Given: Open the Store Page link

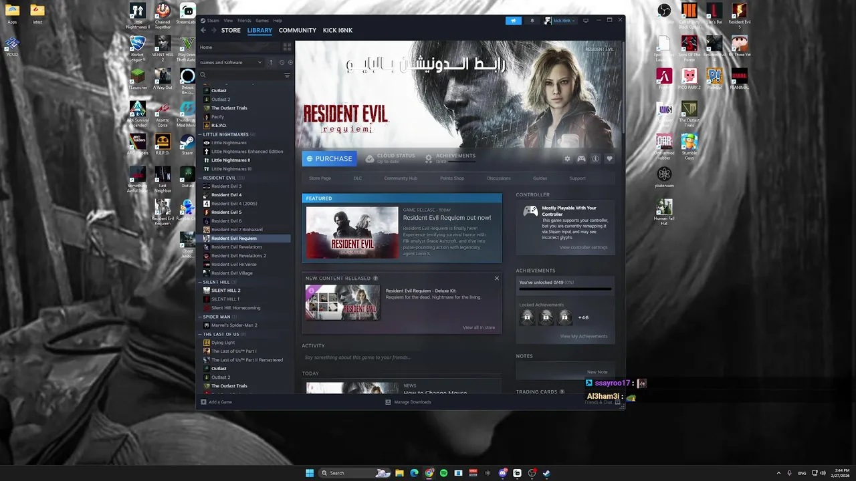Looking at the screenshot, I should pos(320,178).
